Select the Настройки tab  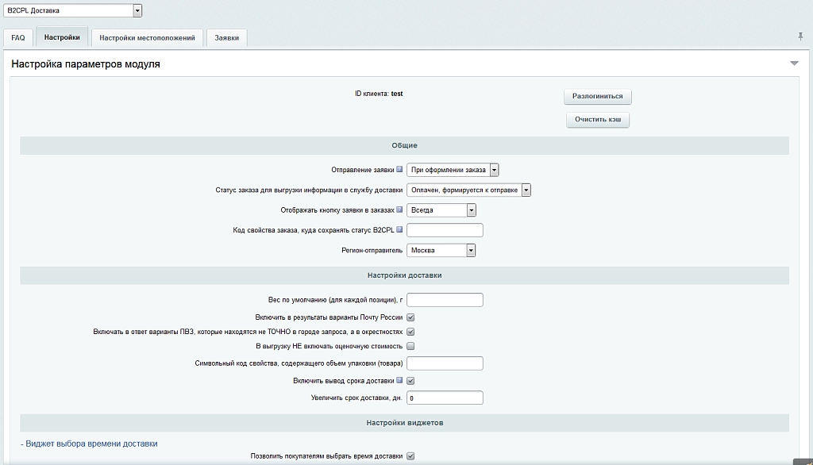tap(62, 37)
